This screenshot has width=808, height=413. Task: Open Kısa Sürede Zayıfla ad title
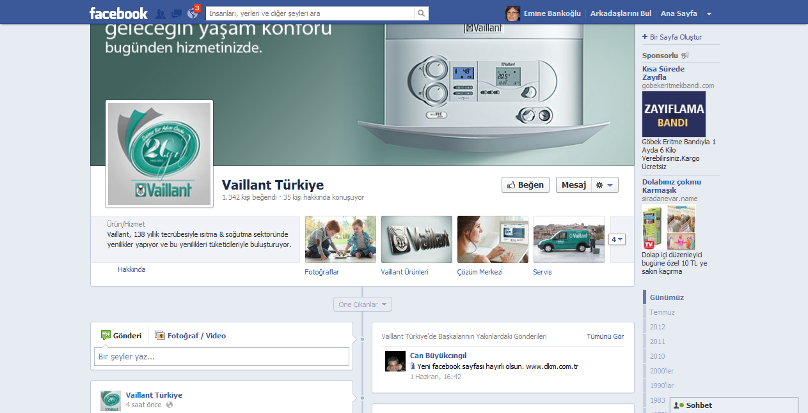[x=663, y=73]
